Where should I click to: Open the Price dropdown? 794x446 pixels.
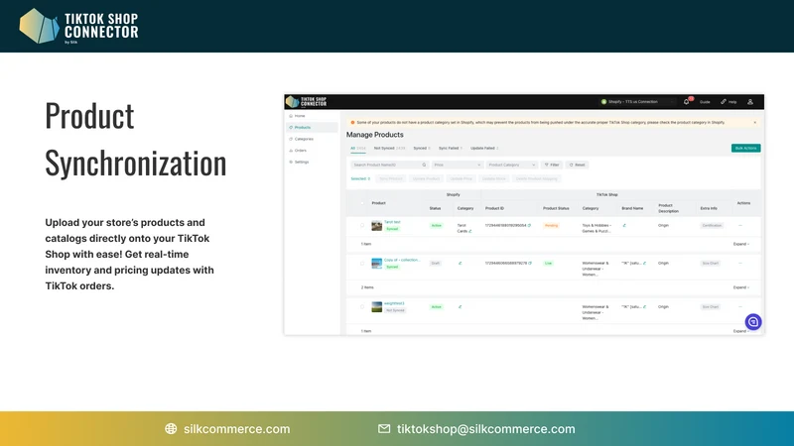(458, 165)
